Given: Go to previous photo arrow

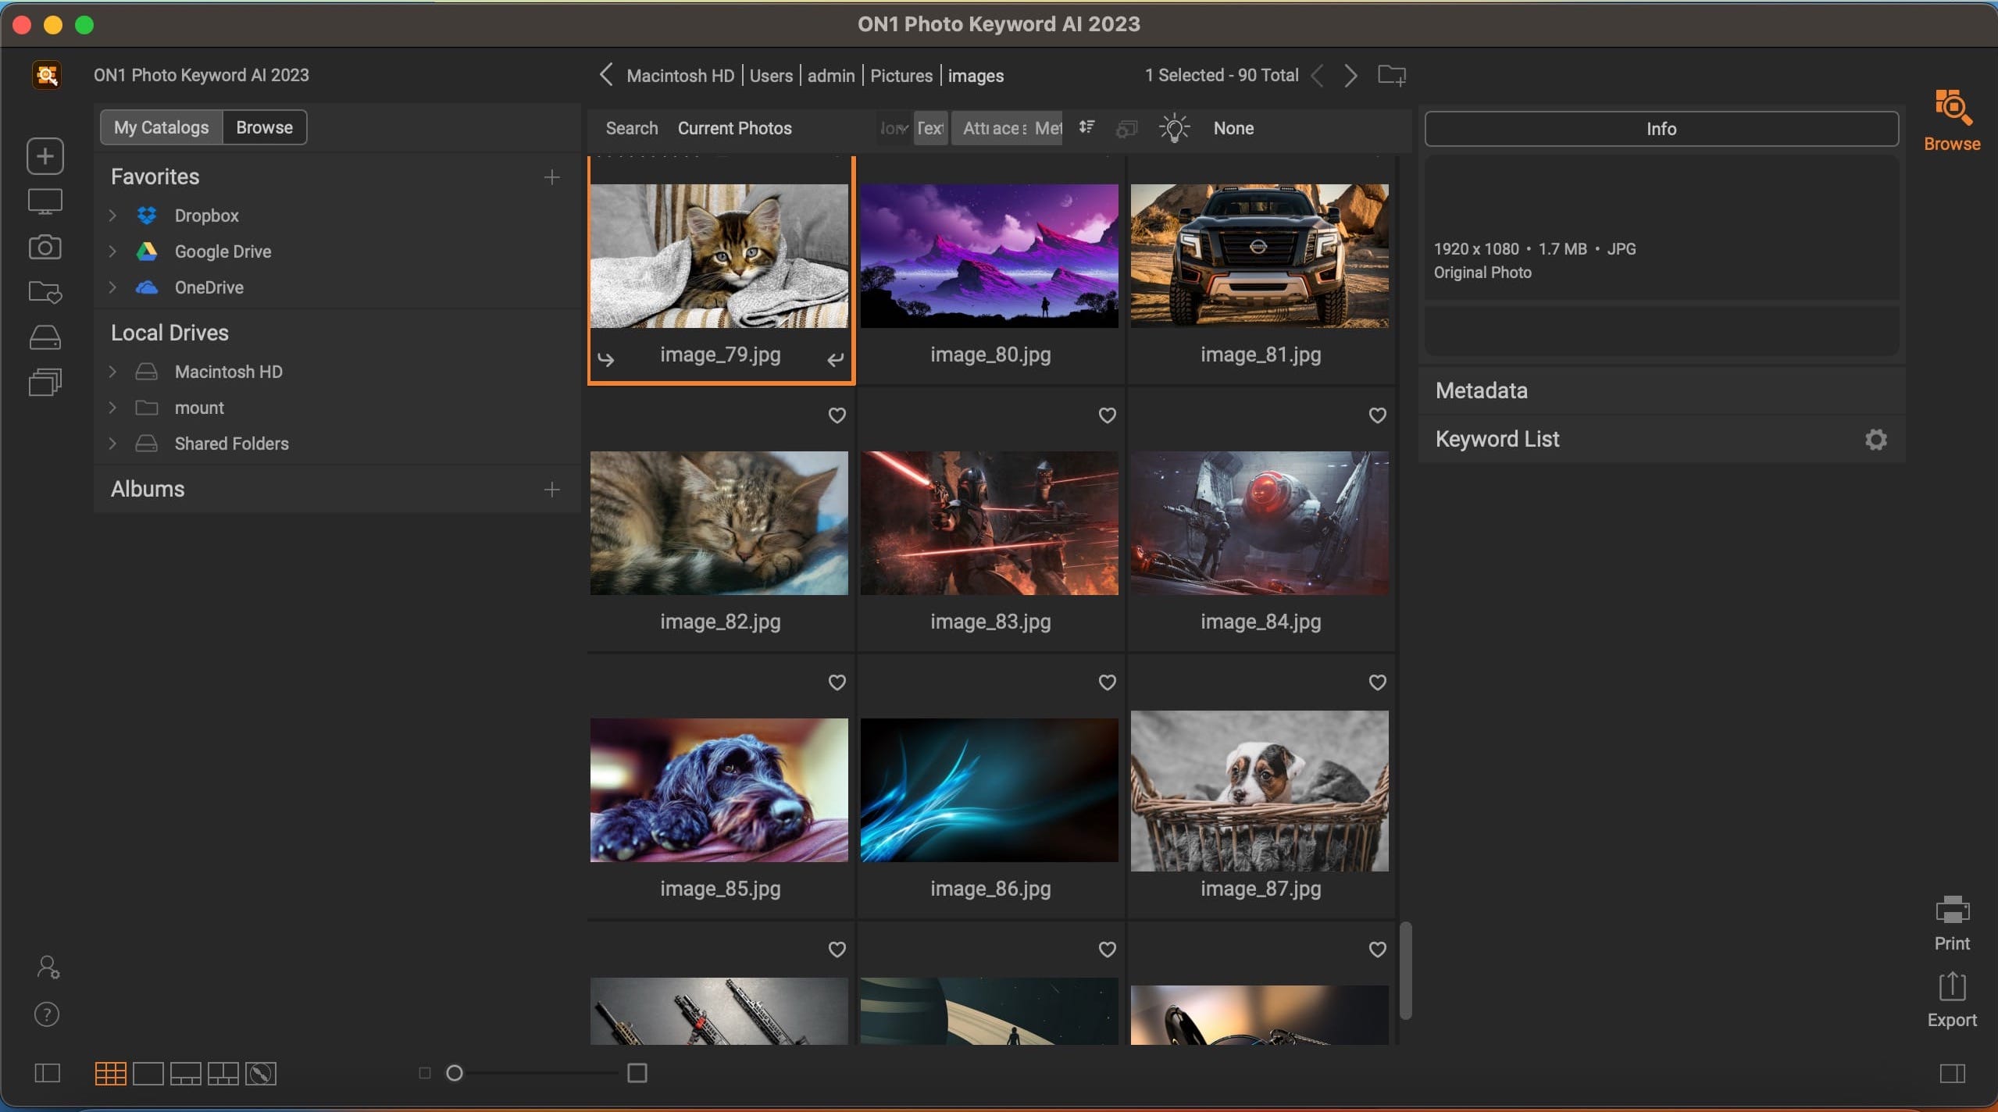Looking at the screenshot, I should (x=1318, y=76).
